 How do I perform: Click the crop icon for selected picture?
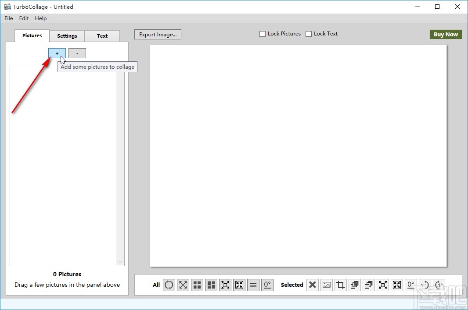[x=340, y=285]
